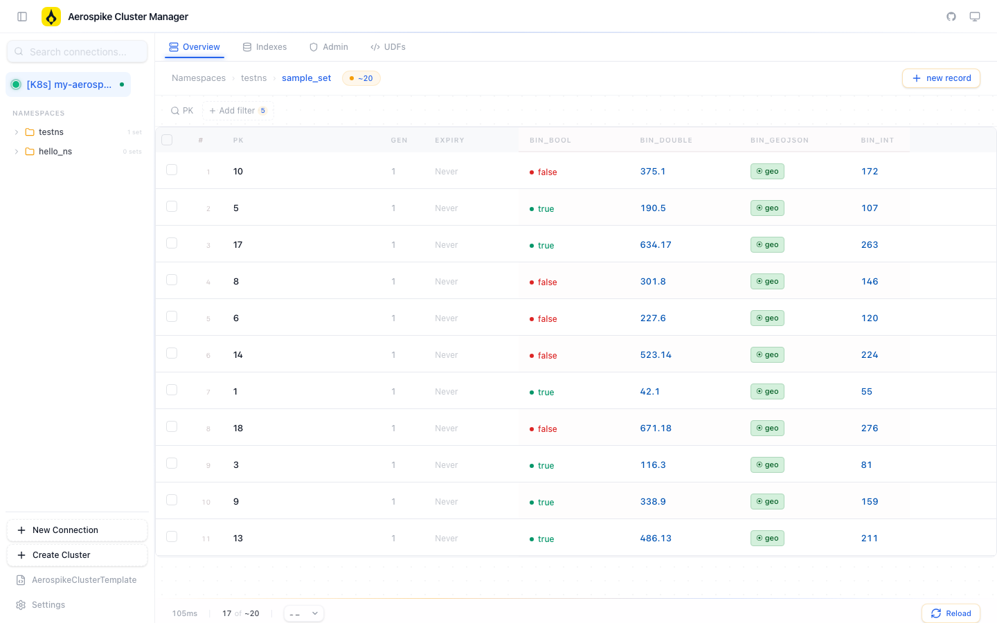
Task: Go to testns breadcrumb
Action: 253,78
